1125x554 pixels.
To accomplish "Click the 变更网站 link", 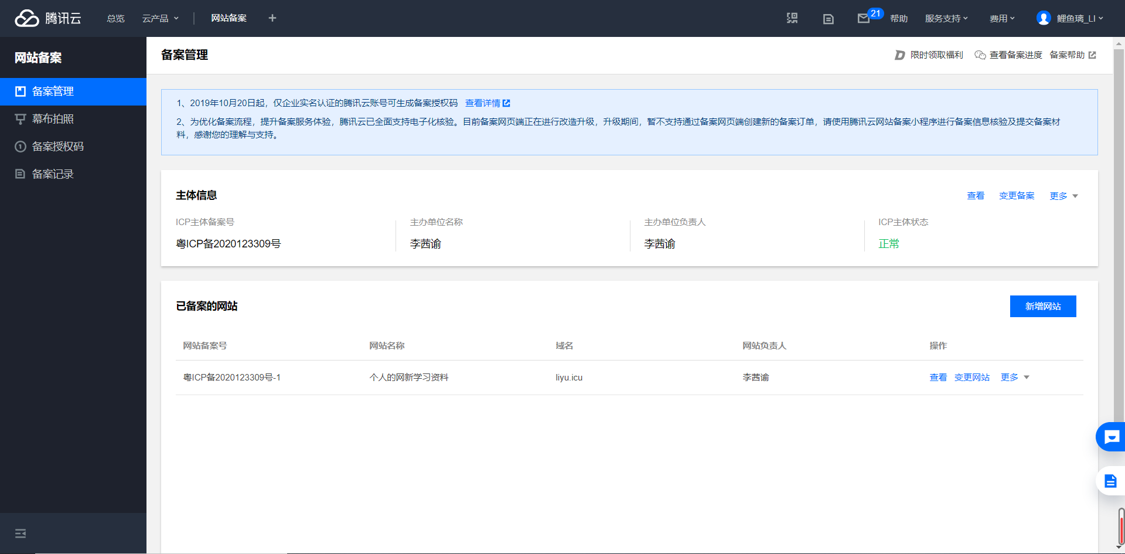I will point(972,378).
